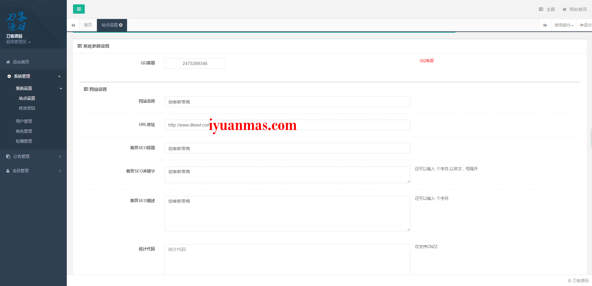Click the red QQ客服 hint text
This screenshot has height=286, width=592.
tap(426, 61)
